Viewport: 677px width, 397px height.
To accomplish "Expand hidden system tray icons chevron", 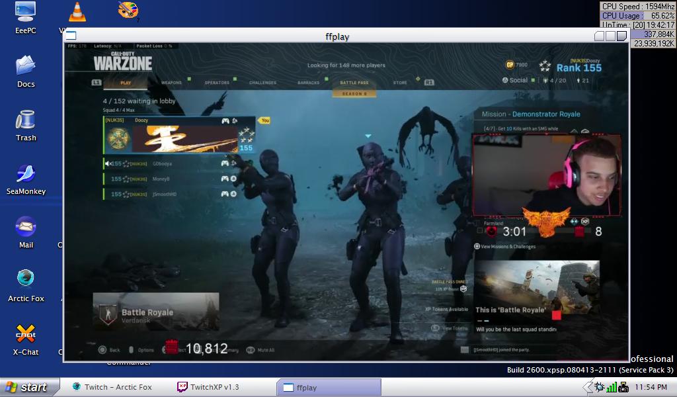I will click(x=588, y=387).
